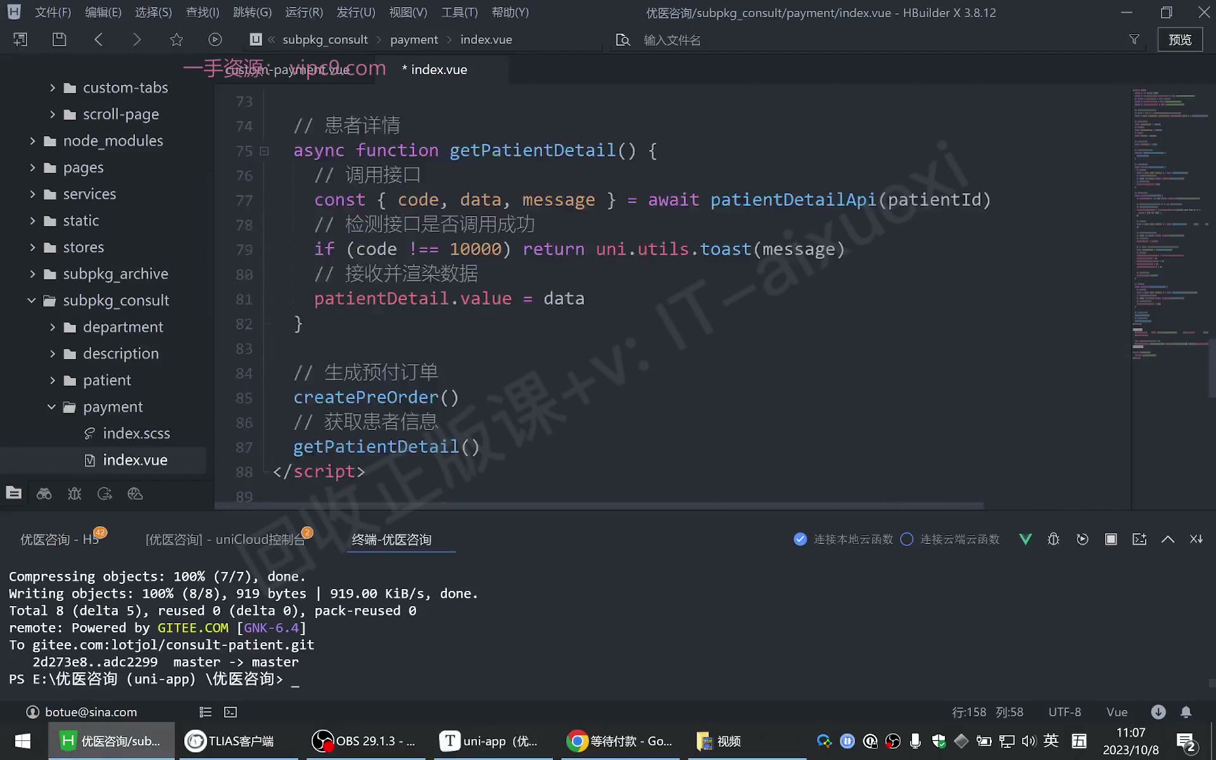Click the run play icon in toolbar
The height and width of the screenshot is (760, 1216).
point(215,39)
